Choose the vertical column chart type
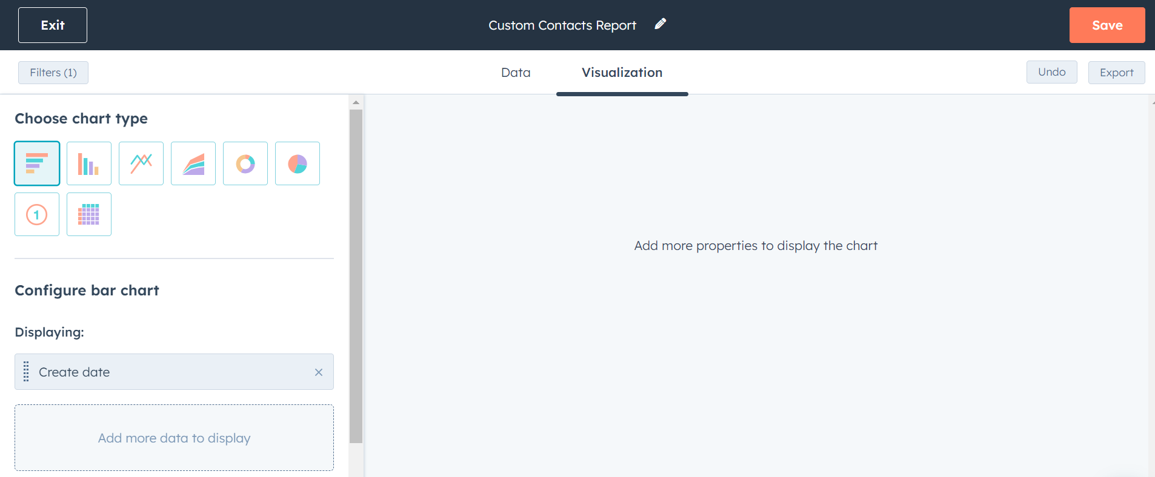Screen dimensions: 1155x477 (89, 163)
